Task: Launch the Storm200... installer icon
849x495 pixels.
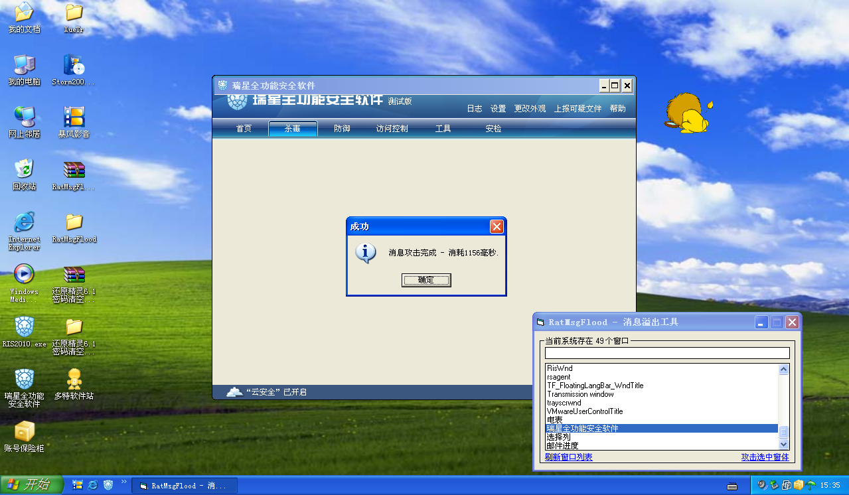Action: click(x=74, y=70)
